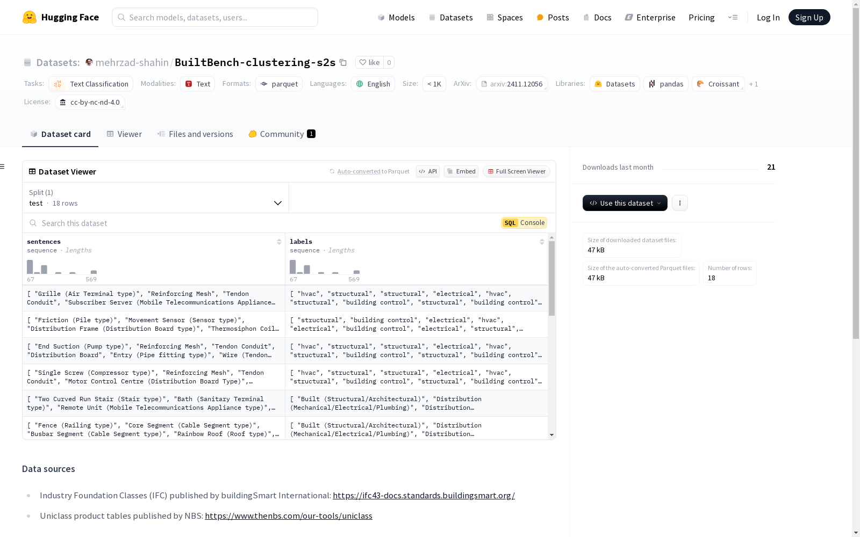Viewport: 860px width, 537px height.
Task: Select the English language tag
Action: pyautogui.click(x=373, y=84)
